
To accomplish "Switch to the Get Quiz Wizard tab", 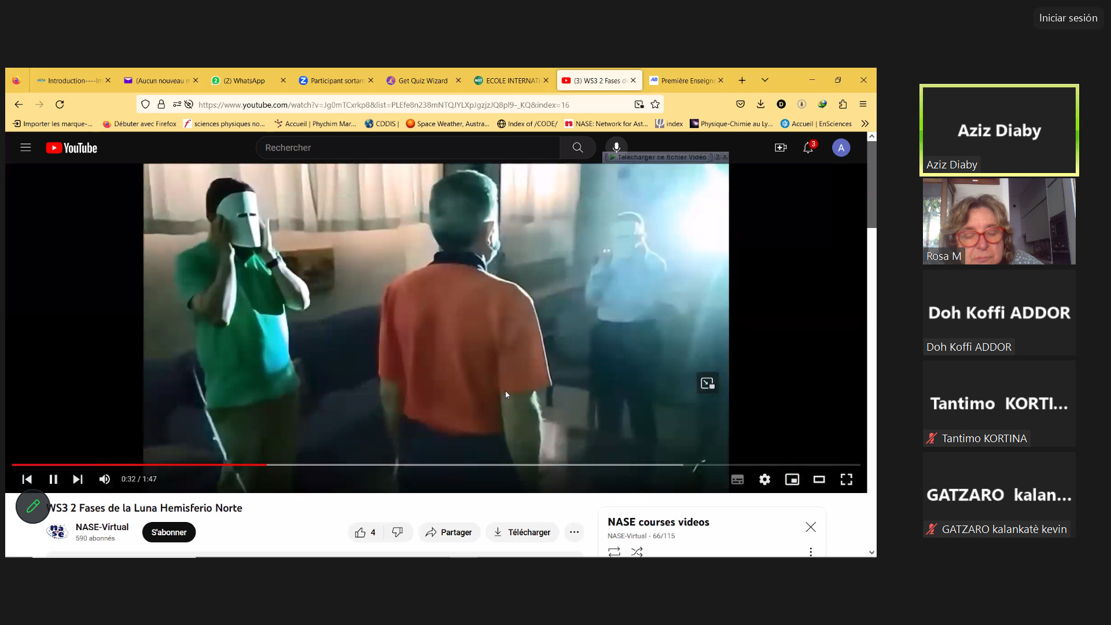I will (423, 80).
